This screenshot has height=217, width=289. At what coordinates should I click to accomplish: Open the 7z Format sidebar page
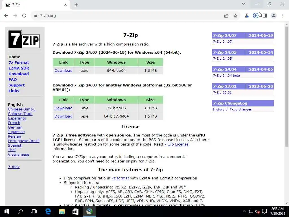coord(19,62)
